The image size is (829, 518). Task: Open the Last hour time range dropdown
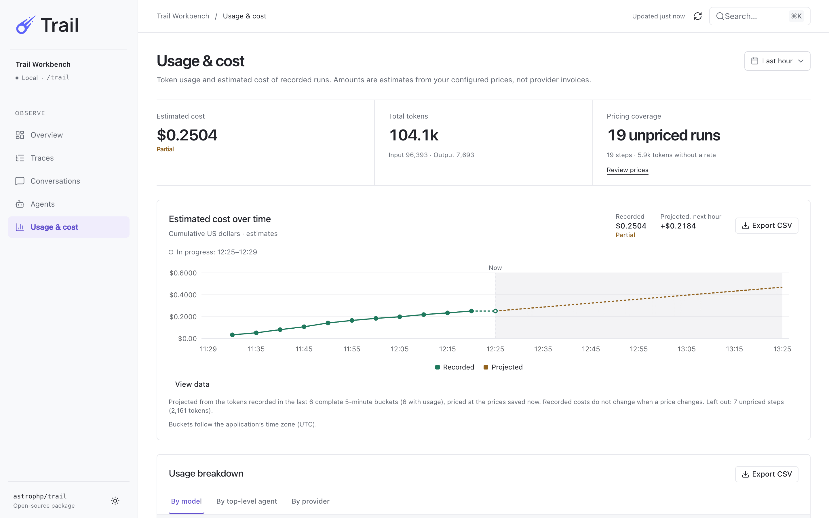click(x=777, y=61)
